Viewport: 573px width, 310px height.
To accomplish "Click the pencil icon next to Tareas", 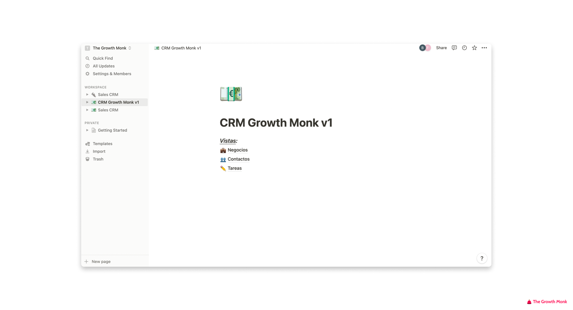I will [223, 169].
